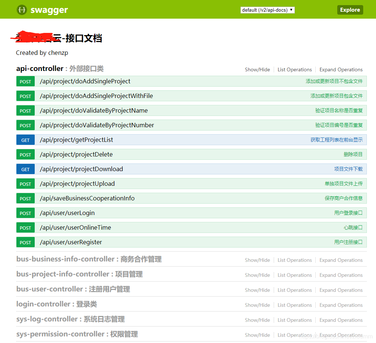This screenshot has height=343, width=376.
Task: Click the POST badge on /api/saveBusinessCooperationInfo
Action: [x=25, y=198]
